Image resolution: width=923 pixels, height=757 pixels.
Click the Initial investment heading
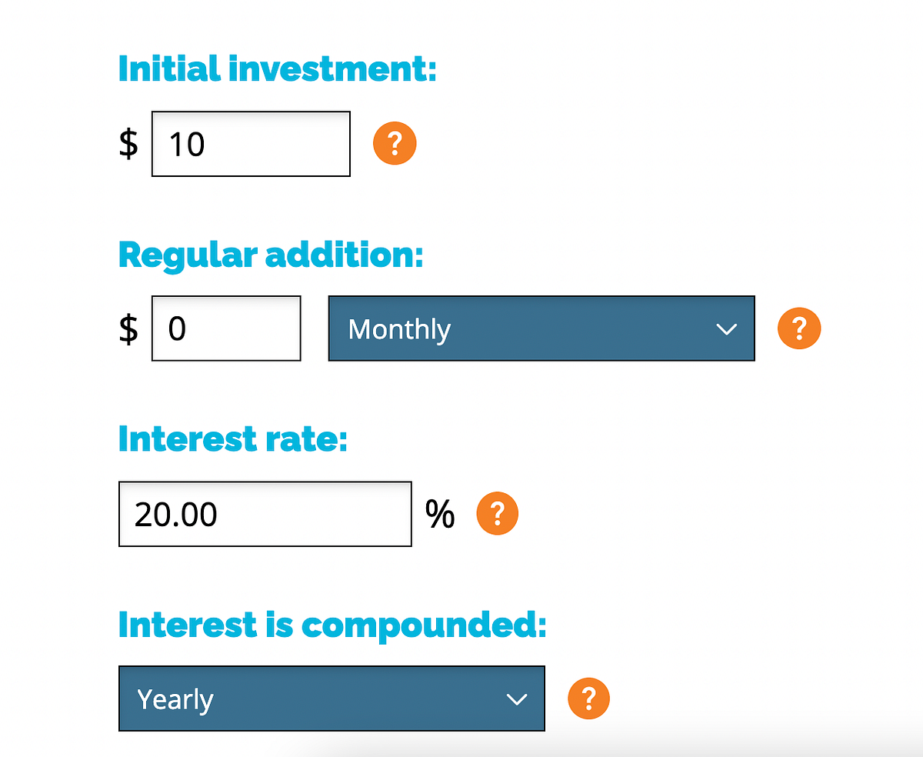(x=278, y=68)
